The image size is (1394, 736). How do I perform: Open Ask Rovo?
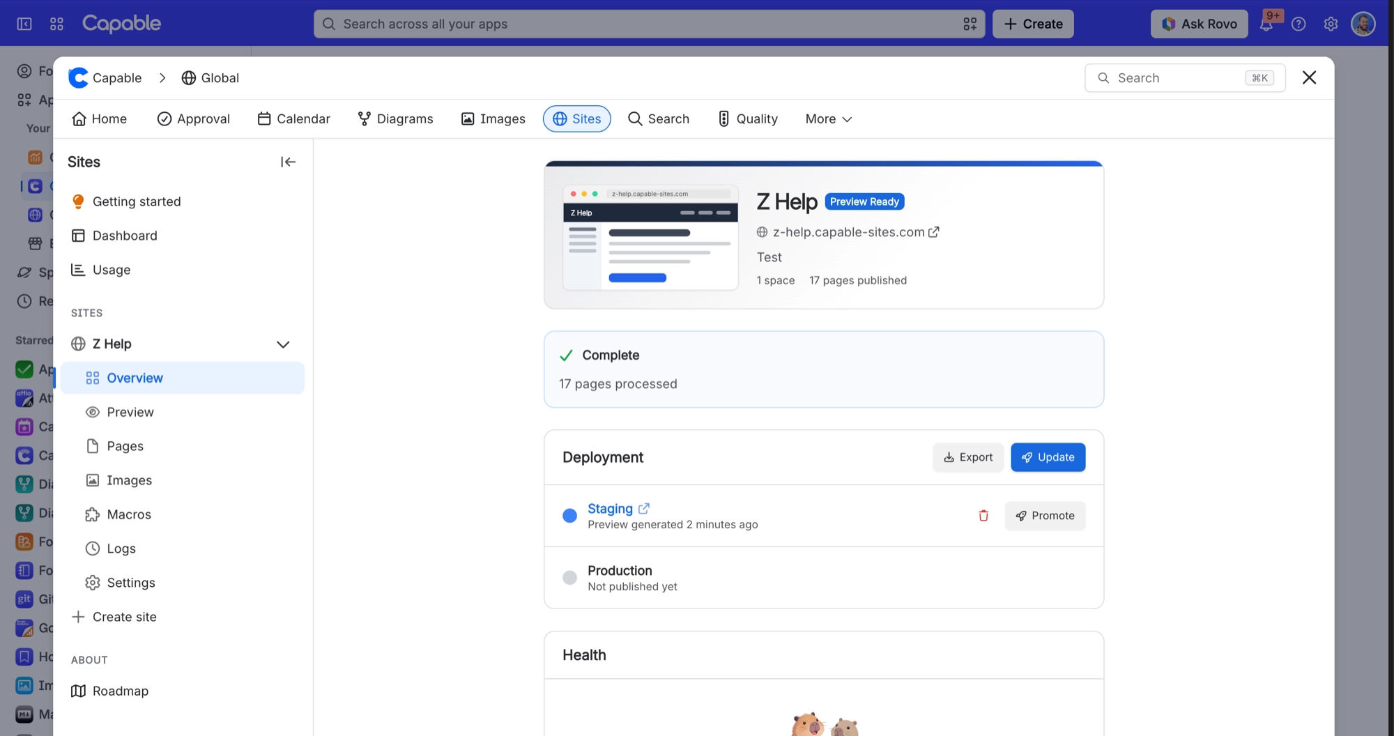pyautogui.click(x=1199, y=24)
